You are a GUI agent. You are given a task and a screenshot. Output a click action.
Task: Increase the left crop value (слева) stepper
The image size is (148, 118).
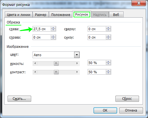[x=53, y=28]
